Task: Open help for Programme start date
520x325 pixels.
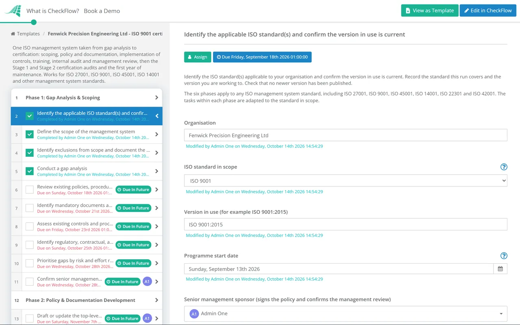Action: pyautogui.click(x=504, y=256)
